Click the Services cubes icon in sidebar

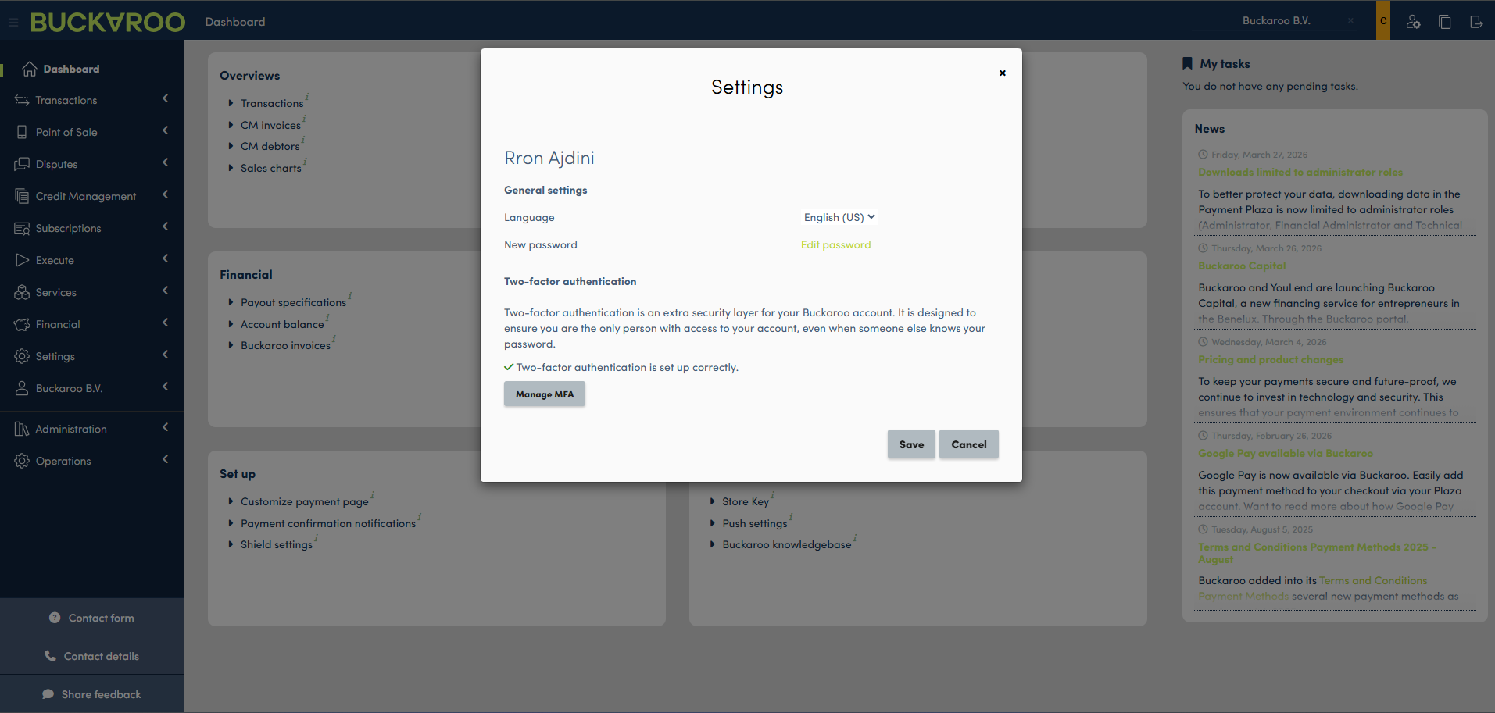click(x=22, y=292)
